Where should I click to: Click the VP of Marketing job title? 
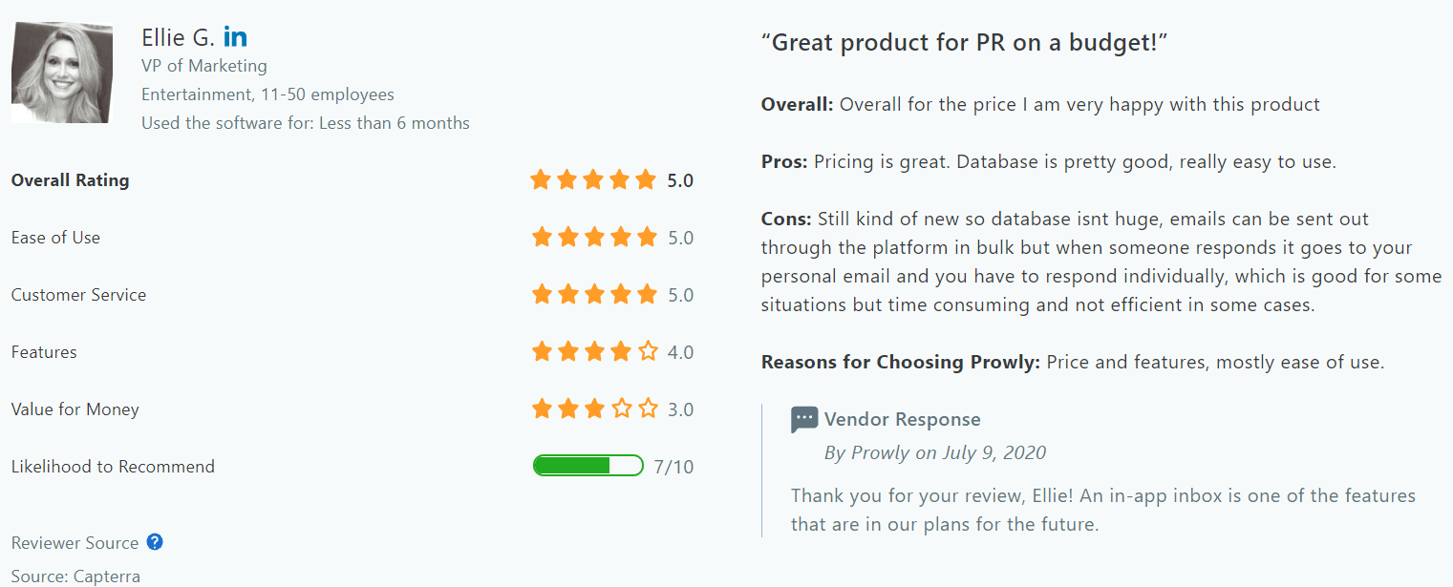pos(204,66)
